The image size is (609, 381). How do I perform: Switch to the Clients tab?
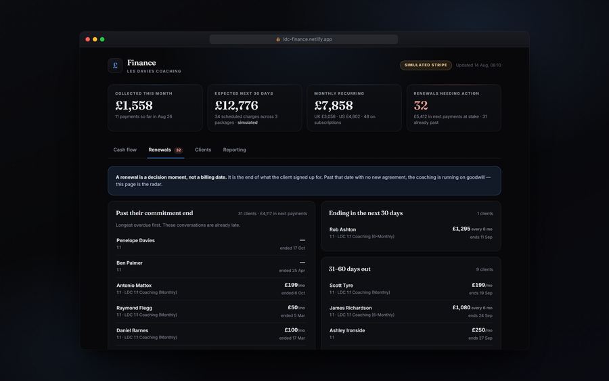(203, 150)
